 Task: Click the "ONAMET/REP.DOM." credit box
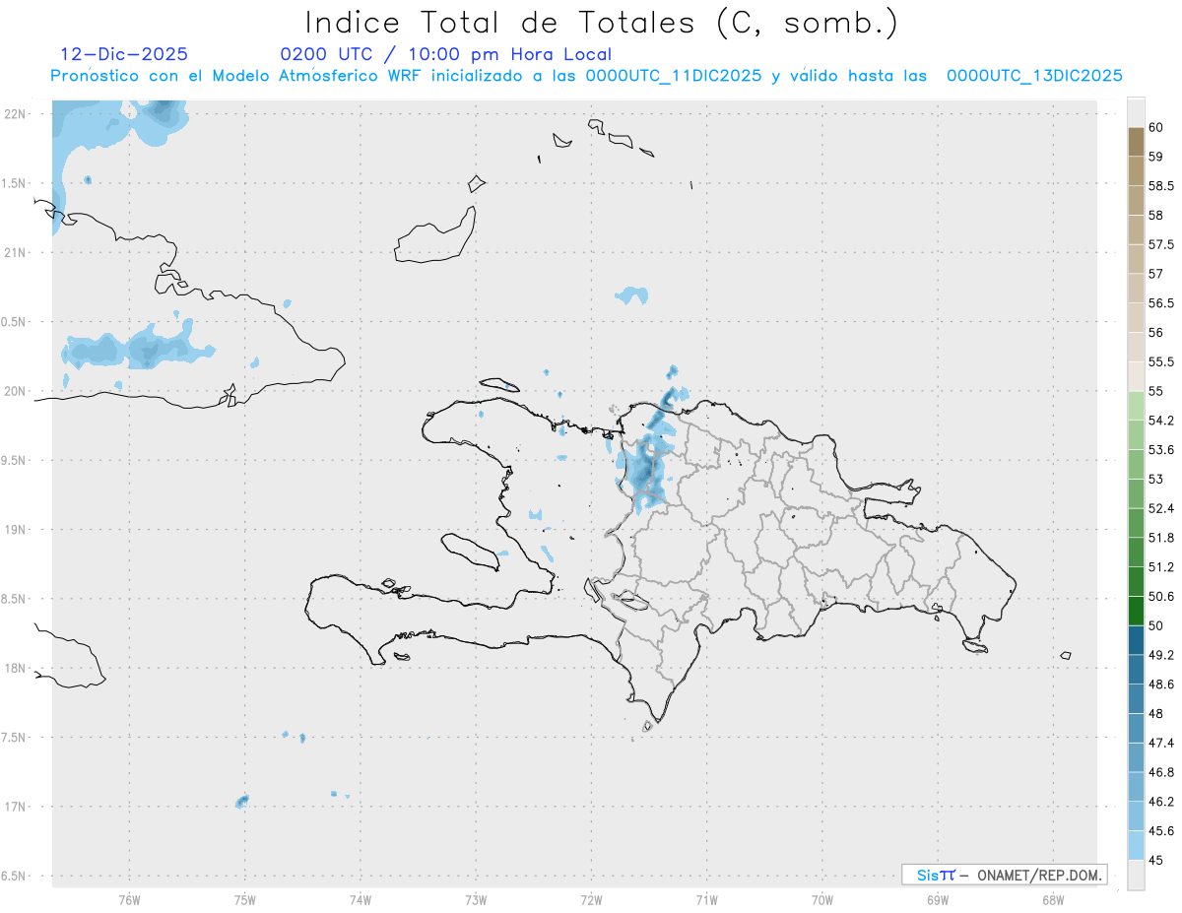coord(1004,875)
